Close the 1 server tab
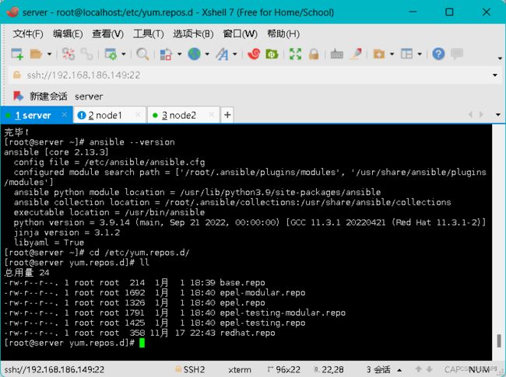506x377 pixels. coord(64,115)
